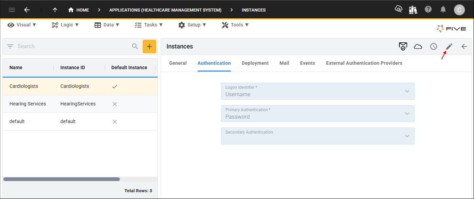Click the Total Rows: 3 text
The image size is (474, 199).
pyautogui.click(x=138, y=191)
